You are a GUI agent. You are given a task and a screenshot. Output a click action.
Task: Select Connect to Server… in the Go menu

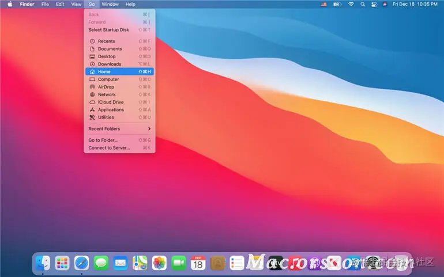pyautogui.click(x=119, y=147)
